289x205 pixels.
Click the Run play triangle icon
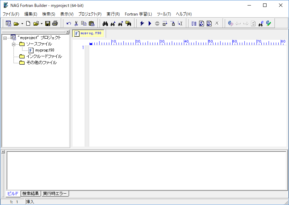(150, 24)
